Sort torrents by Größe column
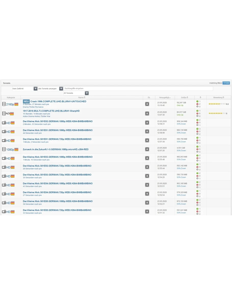 tap(184, 97)
